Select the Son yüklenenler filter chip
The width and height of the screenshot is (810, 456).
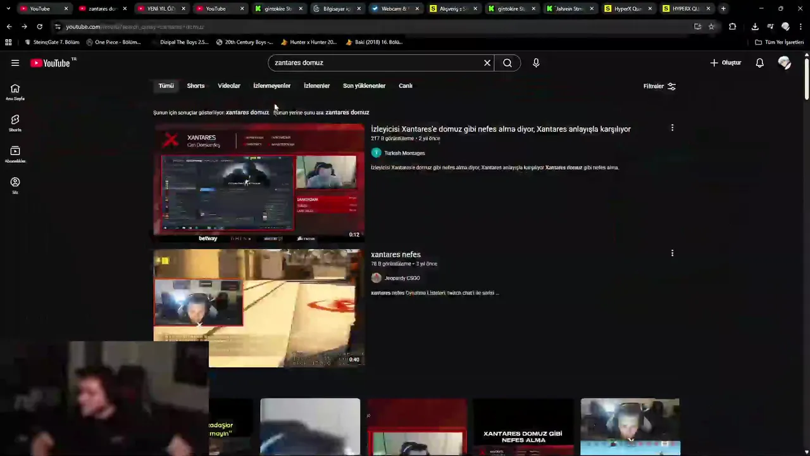tap(364, 85)
